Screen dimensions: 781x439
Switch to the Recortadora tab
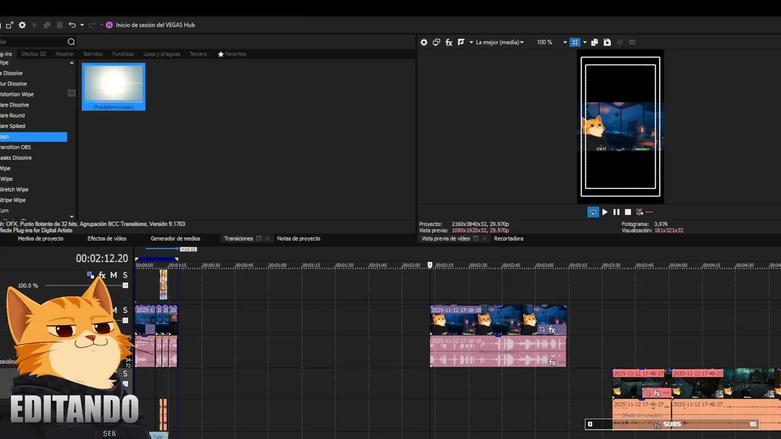pyautogui.click(x=508, y=238)
